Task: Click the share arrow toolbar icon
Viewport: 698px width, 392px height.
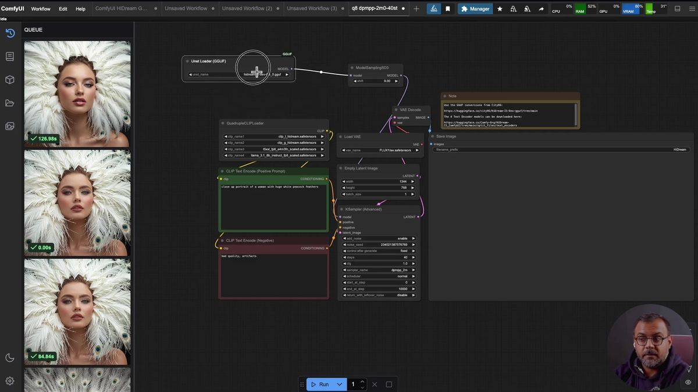Action: coord(542,9)
